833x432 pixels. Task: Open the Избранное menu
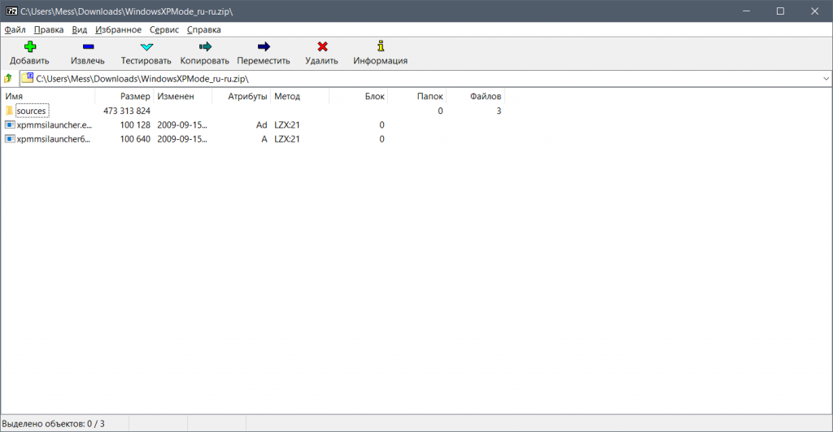pyautogui.click(x=118, y=29)
